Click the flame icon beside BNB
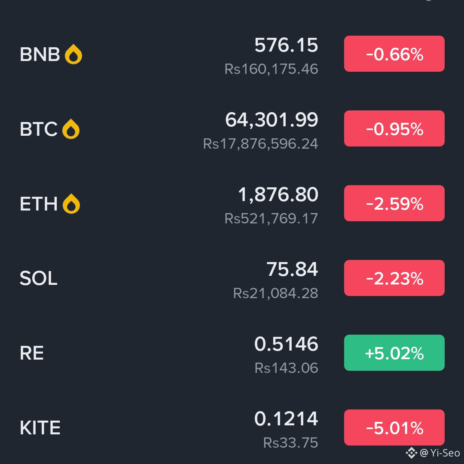This screenshot has width=464, height=464. 73,54
